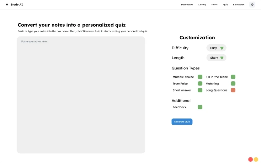Click the Feedback label text
This screenshot has width=261, height=163.
coord(179,107)
